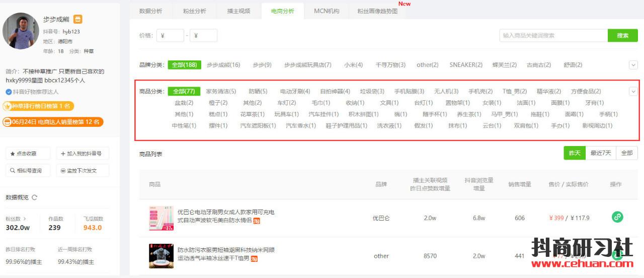
Task: Select the 昨天 time range option
Action: pyautogui.click(x=575, y=153)
